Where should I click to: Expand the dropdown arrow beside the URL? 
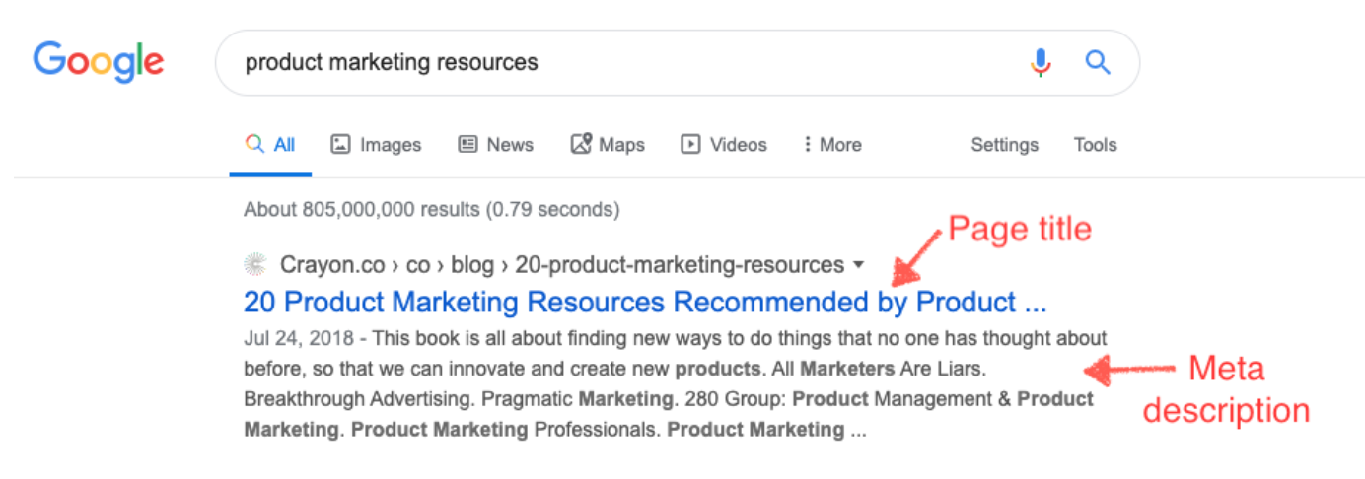pos(858,265)
